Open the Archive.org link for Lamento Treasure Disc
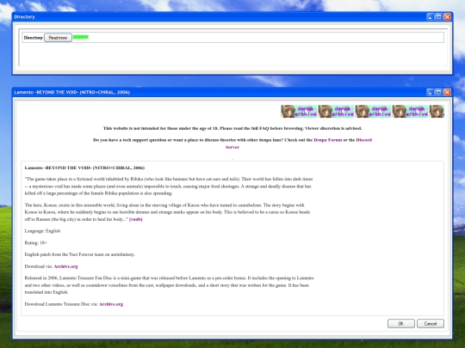The image size is (465, 348). click(111, 304)
